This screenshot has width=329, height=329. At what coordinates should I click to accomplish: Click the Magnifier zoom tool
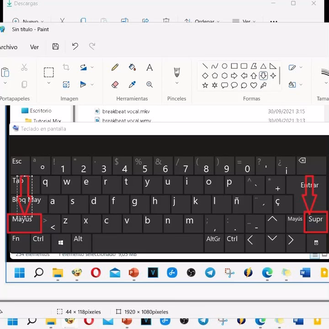(x=149, y=85)
